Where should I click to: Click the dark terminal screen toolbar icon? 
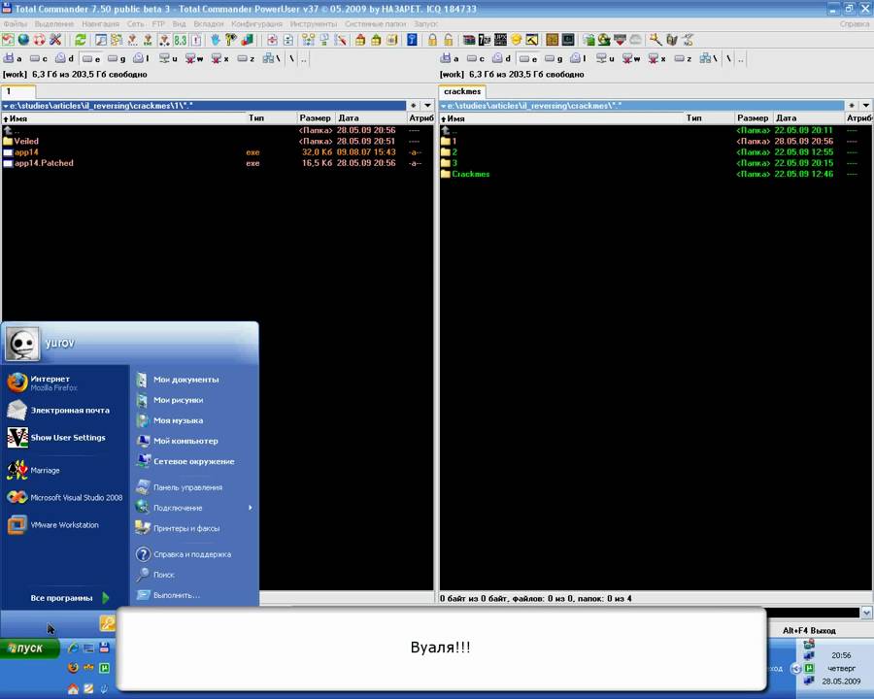(568, 40)
